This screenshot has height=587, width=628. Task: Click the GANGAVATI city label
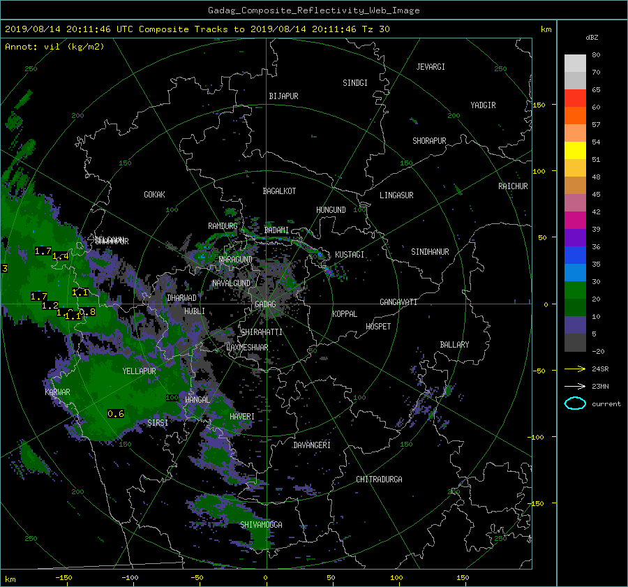click(398, 302)
